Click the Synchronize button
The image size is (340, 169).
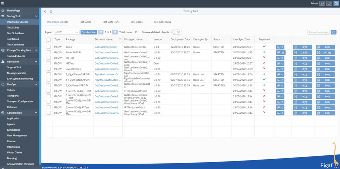pyautogui.click(x=89, y=32)
